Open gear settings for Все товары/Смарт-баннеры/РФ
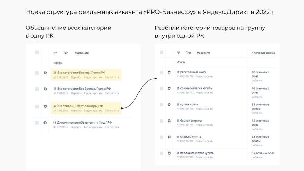Viewport: 304px width, 171px height. coord(45,106)
